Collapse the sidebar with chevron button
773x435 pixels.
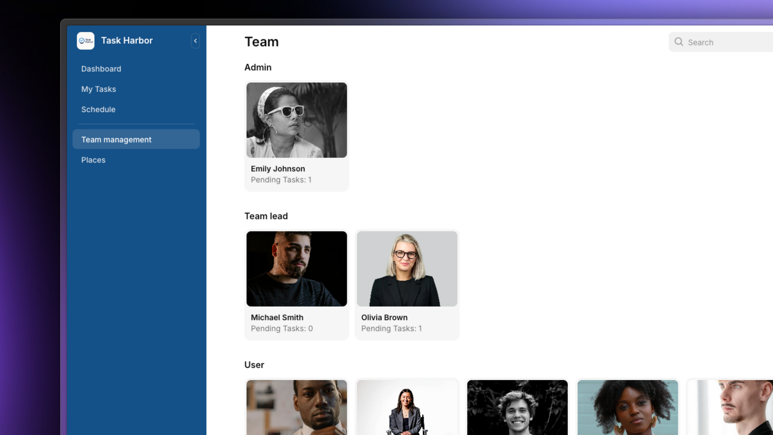tap(195, 41)
